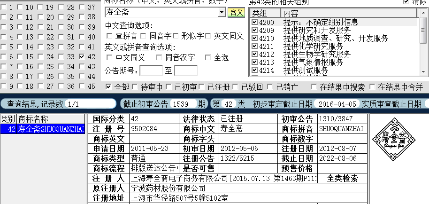Enable 在结果中搜索 option
This screenshot has height=204, width=429.
[314, 87]
